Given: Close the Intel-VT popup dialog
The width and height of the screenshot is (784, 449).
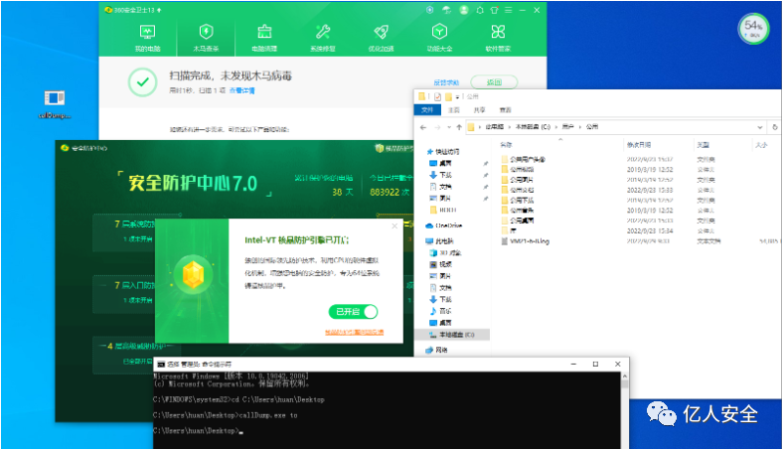Looking at the screenshot, I should (x=394, y=226).
